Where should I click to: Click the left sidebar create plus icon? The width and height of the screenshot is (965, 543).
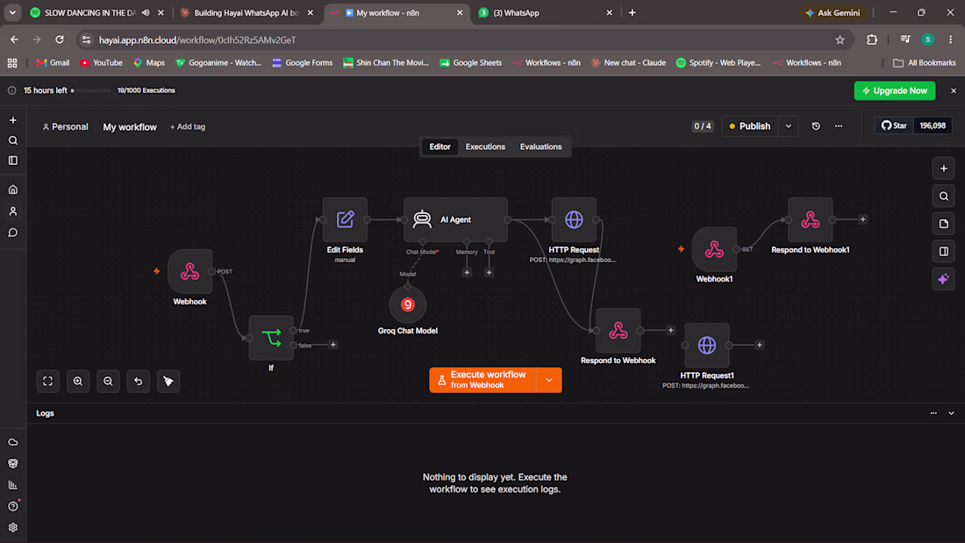pyautogui.click(x=13, y=120)
